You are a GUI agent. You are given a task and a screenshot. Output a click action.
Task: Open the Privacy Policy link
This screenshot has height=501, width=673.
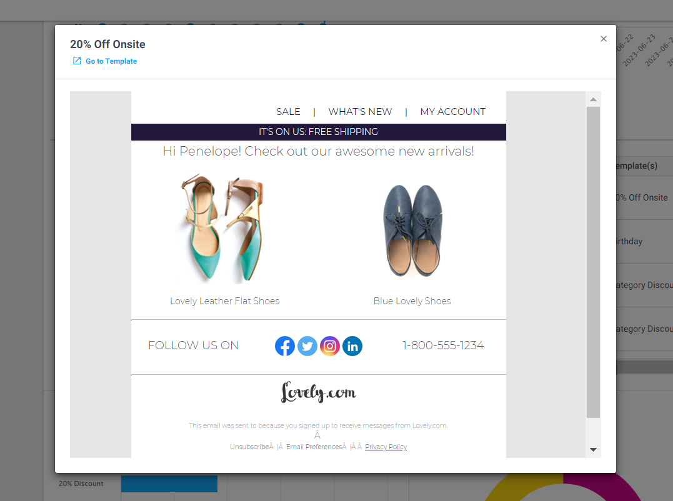pos(386,447)
